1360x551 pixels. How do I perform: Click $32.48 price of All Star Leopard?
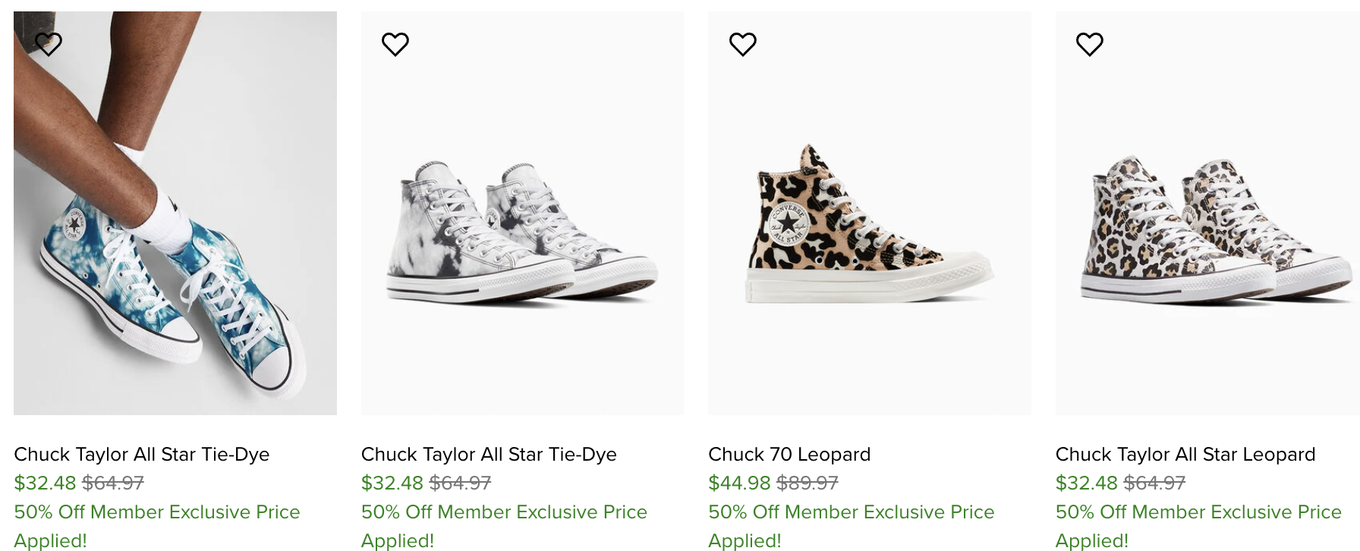tap(1086, 483)
